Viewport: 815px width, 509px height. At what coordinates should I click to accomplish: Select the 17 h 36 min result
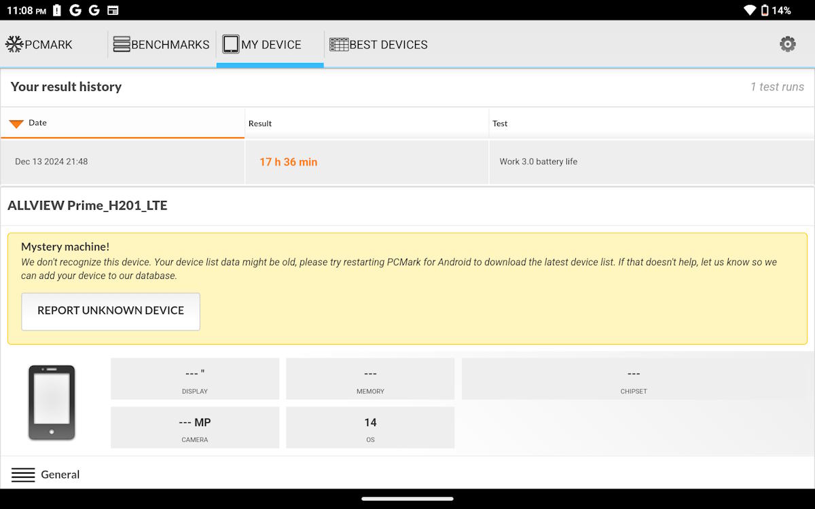[x=289, y=162]
